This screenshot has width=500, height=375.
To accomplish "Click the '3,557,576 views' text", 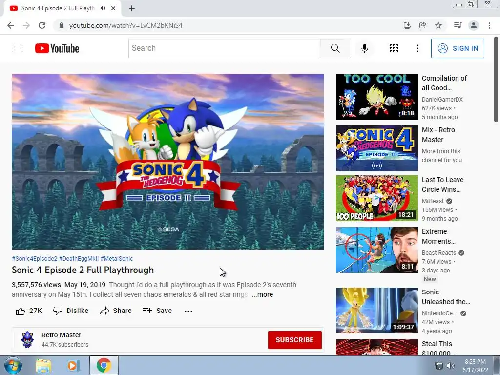I will [x=36, y=285].
